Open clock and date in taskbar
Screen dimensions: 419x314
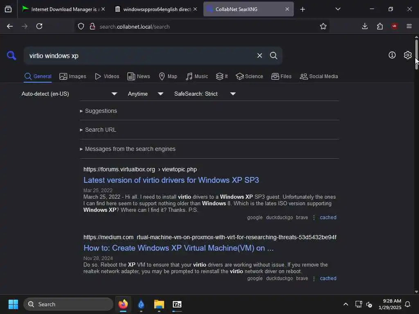click(x=390, y=304)
